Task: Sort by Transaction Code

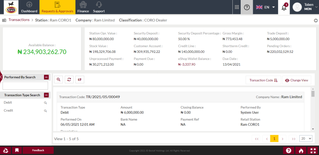Action: 264,80
